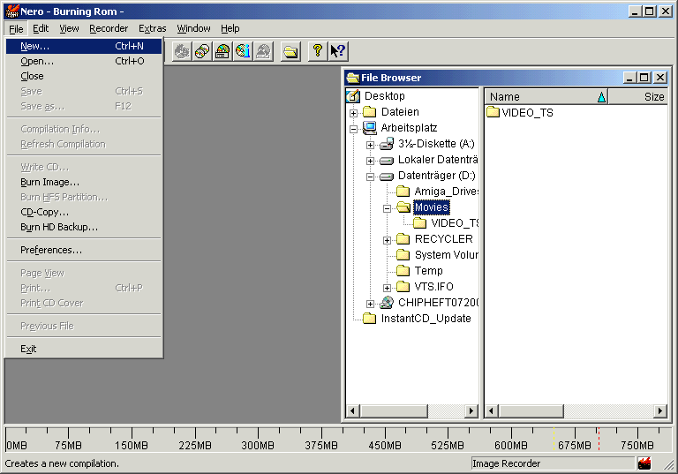Expand the VTS.IFO folder node
The image size is (678, 474).
point(388,288)
